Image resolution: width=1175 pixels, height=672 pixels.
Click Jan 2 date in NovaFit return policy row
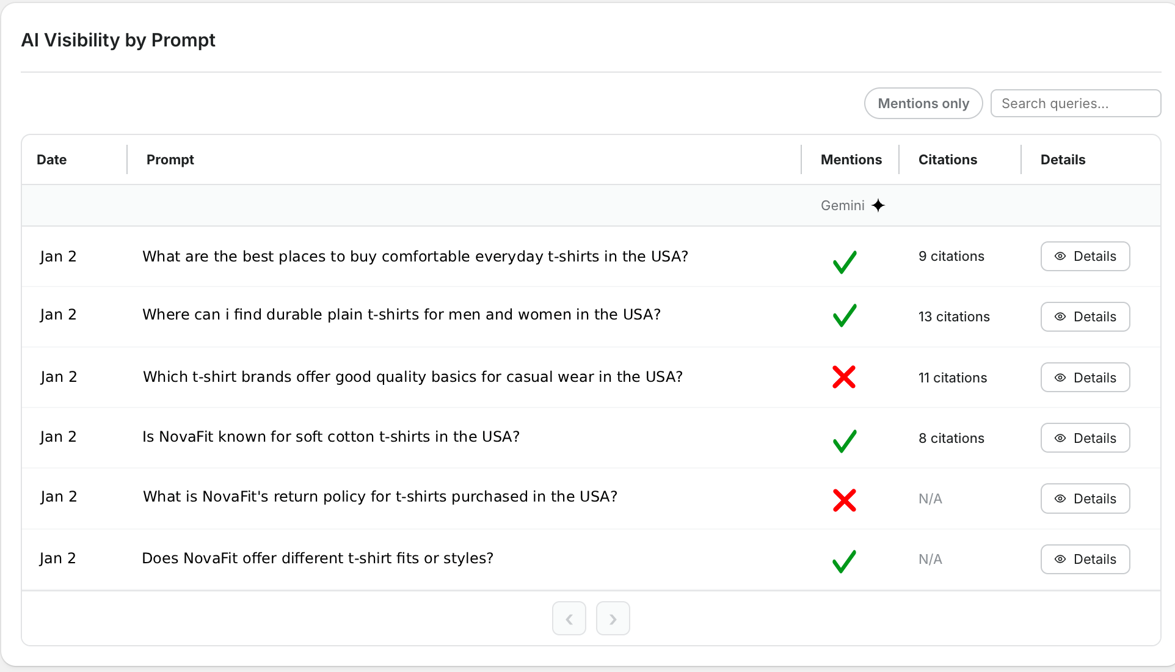point(59,497)
